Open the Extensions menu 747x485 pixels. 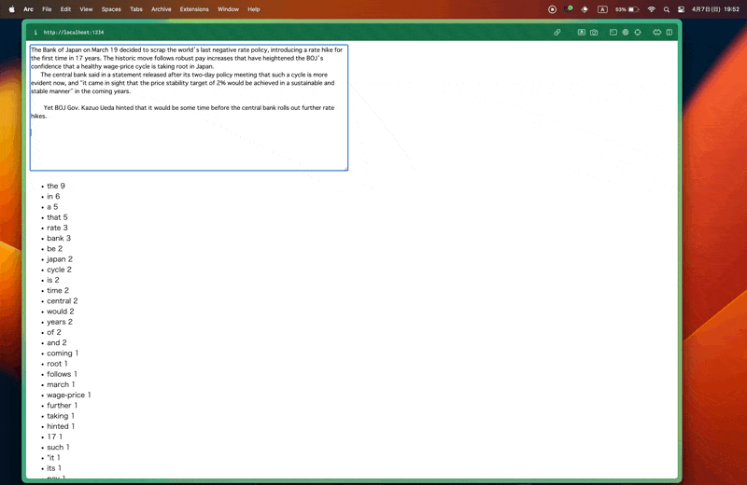[x=194, y=9]
